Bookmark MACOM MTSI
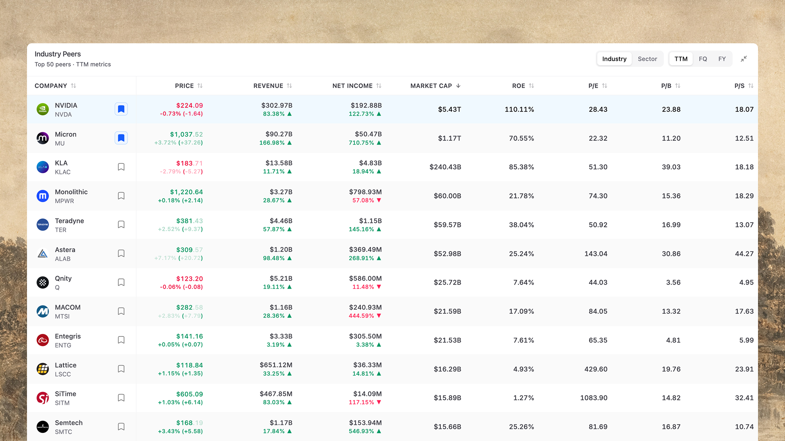Image resolution: width=785 pixels, height=441 pixels. [121, 311]
